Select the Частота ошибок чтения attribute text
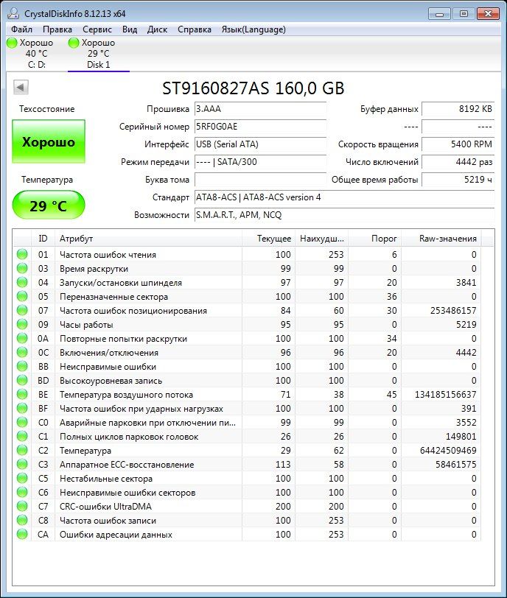 click(x=108, y=255)
